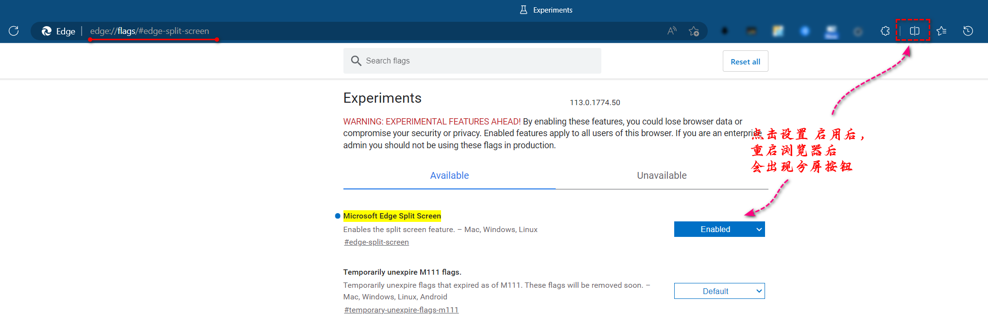Open the Favorites toolbar icon

tap(941, 31)
